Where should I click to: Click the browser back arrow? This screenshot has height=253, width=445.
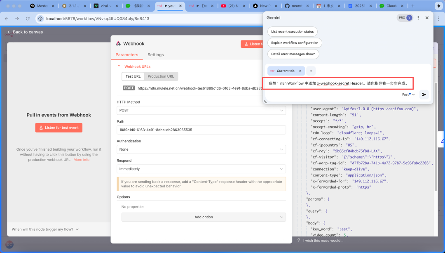pyautogui.click(x=7, y=19)
